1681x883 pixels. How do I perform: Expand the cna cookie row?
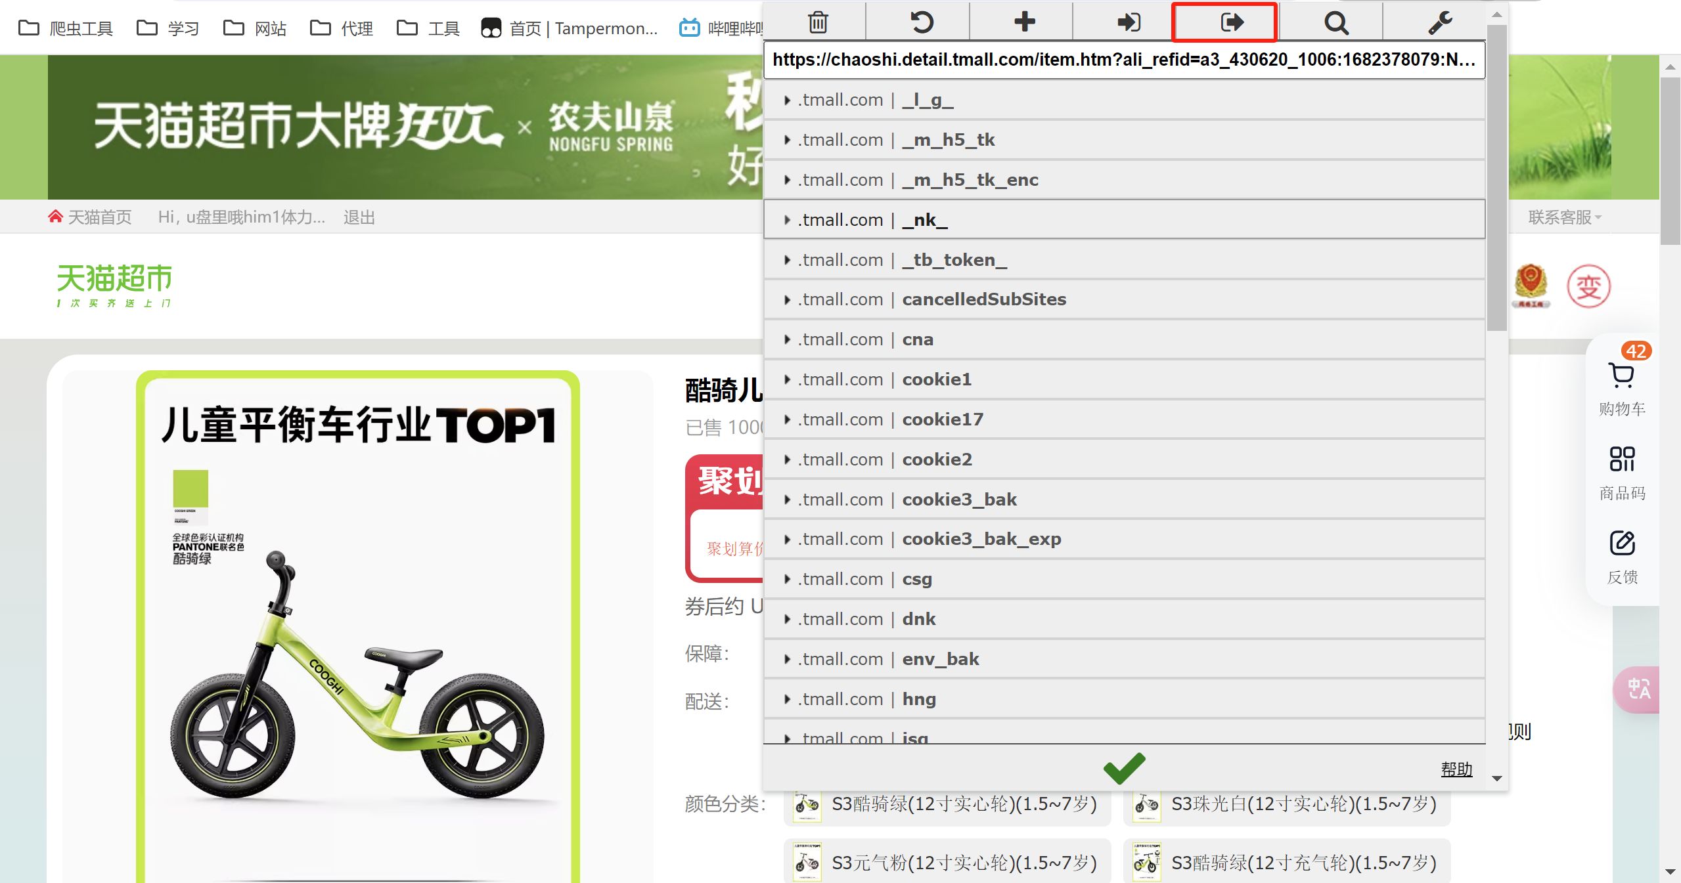[1124, 339]
